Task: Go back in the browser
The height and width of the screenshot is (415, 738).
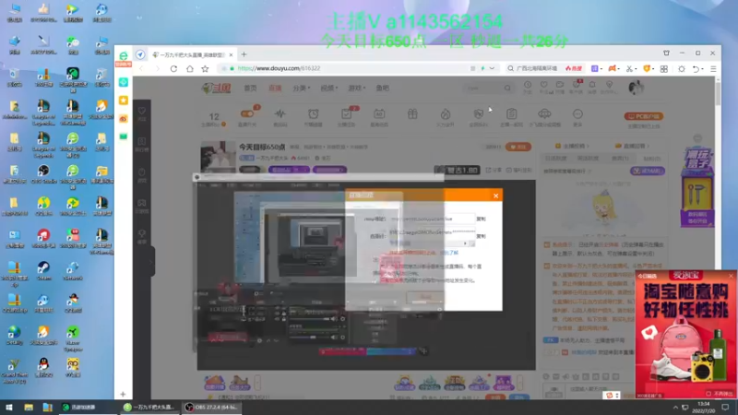Action: click(141, 68)
